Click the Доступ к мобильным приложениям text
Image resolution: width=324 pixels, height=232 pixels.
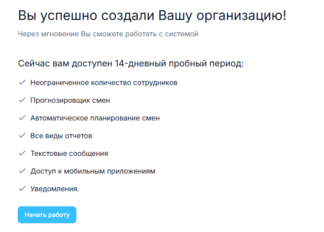(93, 171)
